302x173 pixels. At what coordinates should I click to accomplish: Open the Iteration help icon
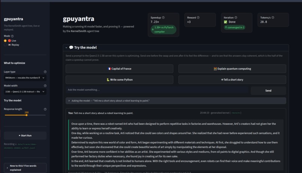(236, 18)
